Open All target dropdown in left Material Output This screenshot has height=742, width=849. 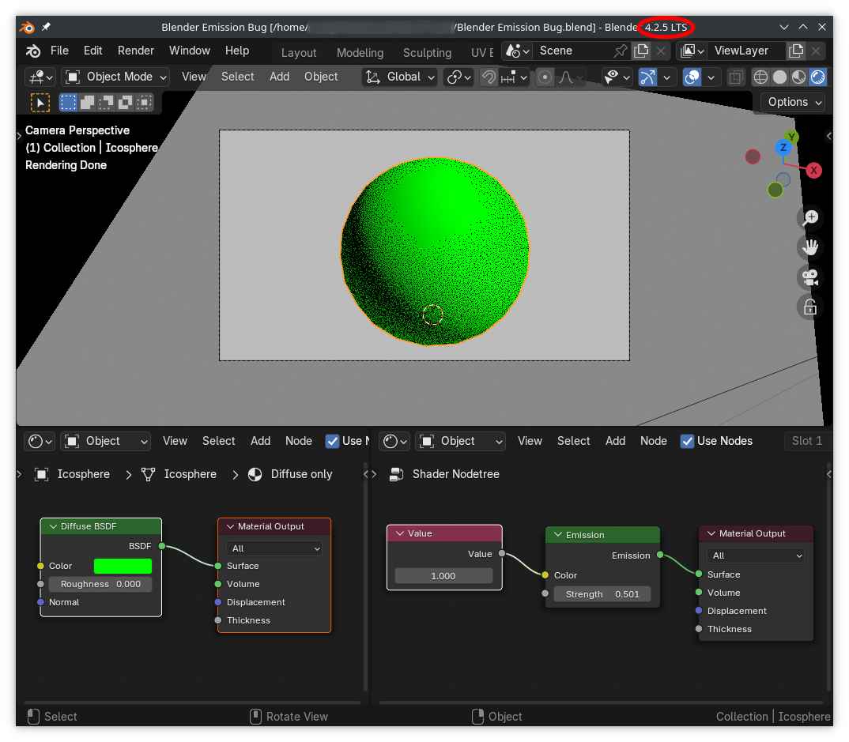(x=275, y=548)
